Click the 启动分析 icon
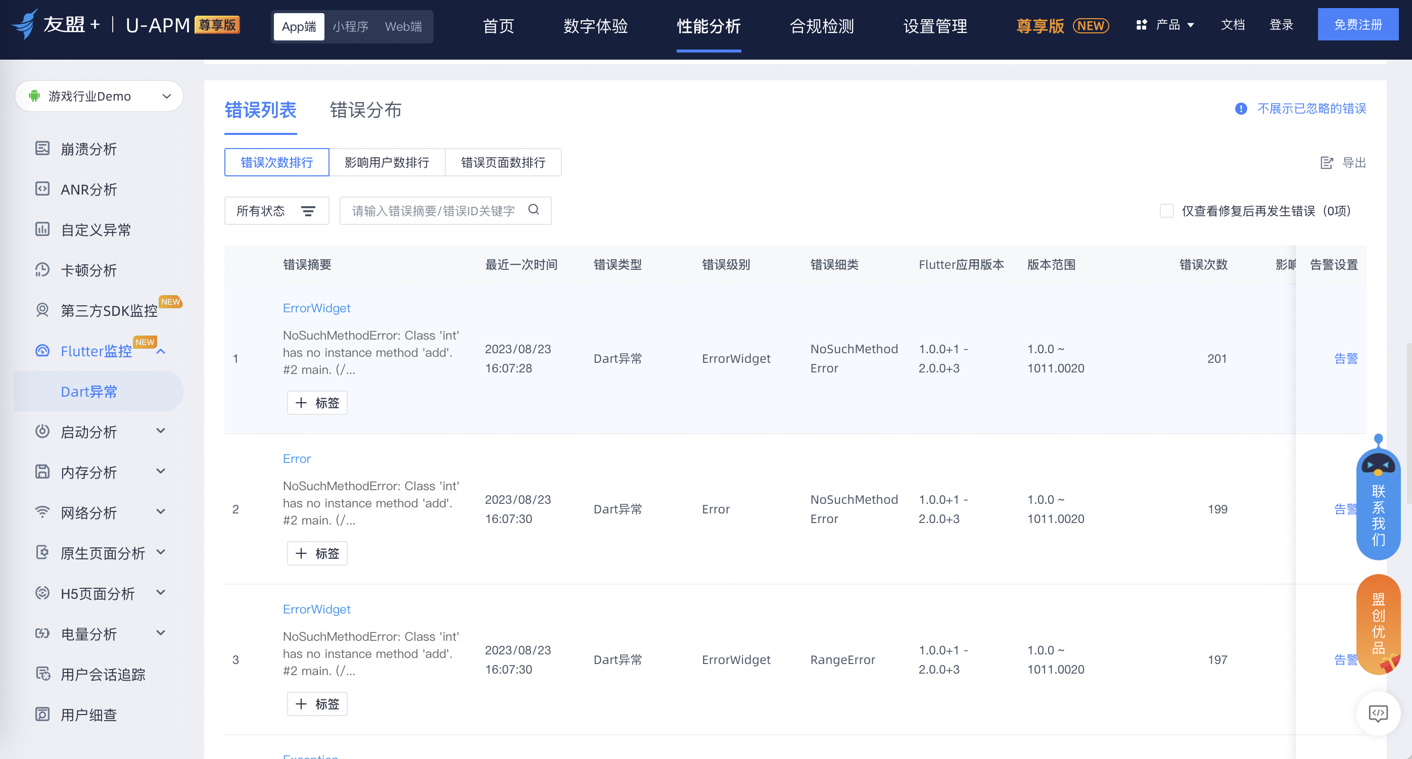 [x=42, y=431]
